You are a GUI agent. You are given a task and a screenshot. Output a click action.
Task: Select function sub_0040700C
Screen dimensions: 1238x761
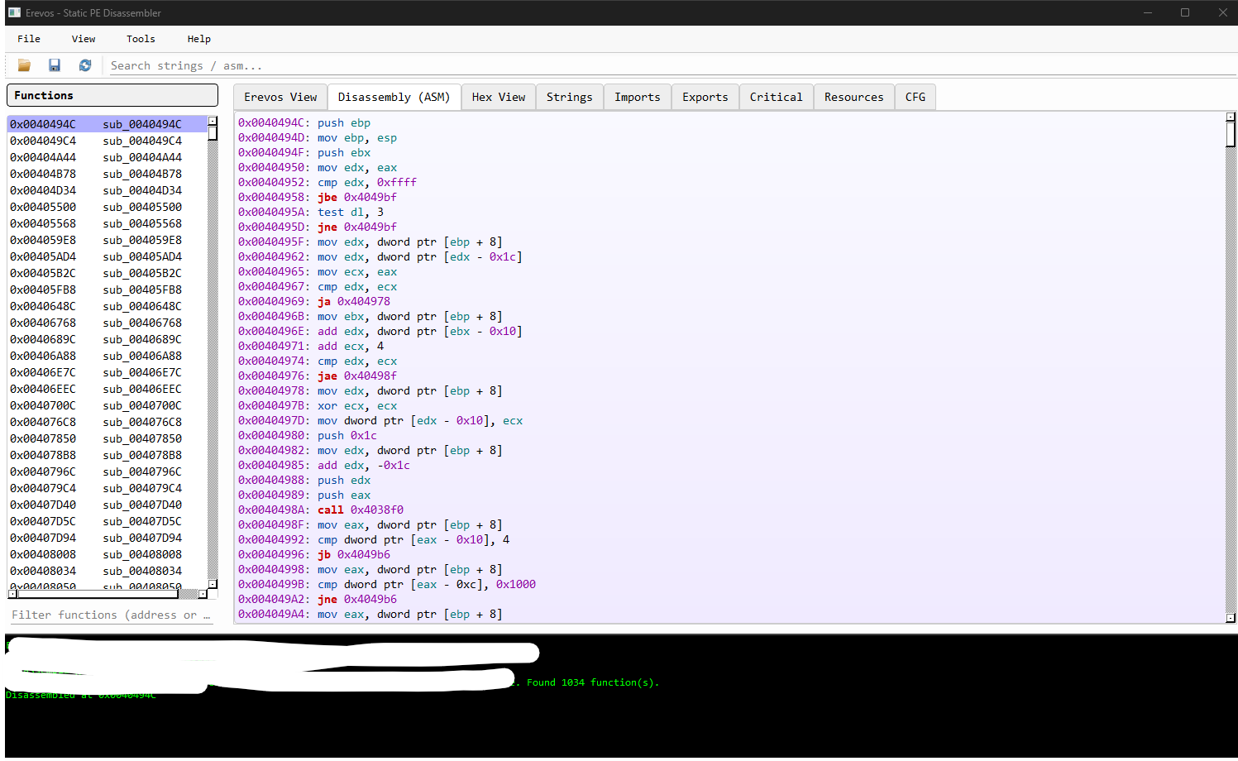108,405
